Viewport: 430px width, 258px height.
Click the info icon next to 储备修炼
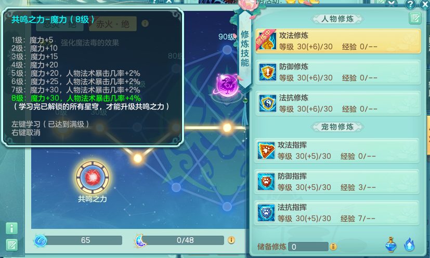pyautogui.click(x=333, y=247)
